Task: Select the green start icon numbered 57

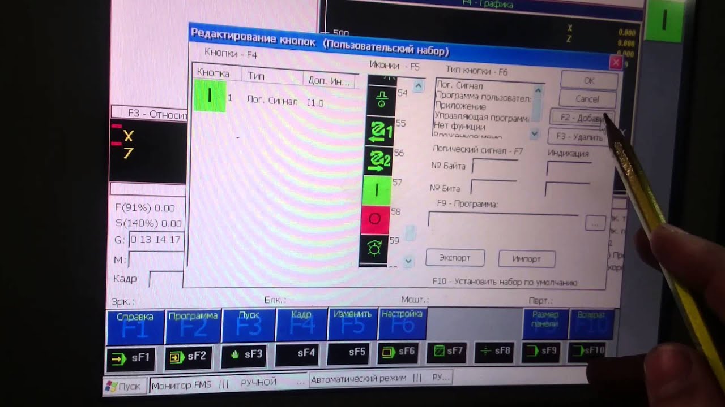Action: 377,190
